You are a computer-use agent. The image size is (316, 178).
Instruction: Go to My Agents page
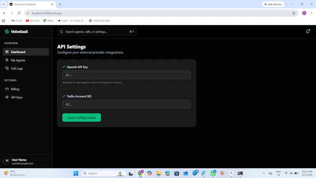coord(26,60)
